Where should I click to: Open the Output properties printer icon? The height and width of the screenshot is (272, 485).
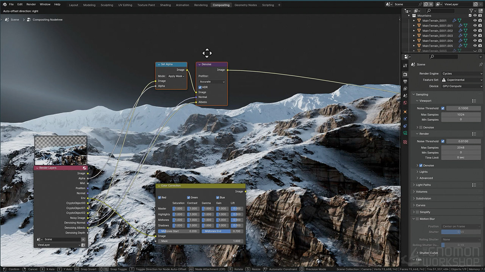(405, 82)
